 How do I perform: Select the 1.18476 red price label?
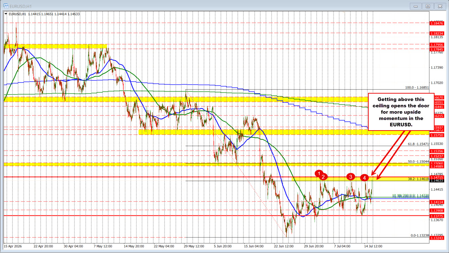437,23
